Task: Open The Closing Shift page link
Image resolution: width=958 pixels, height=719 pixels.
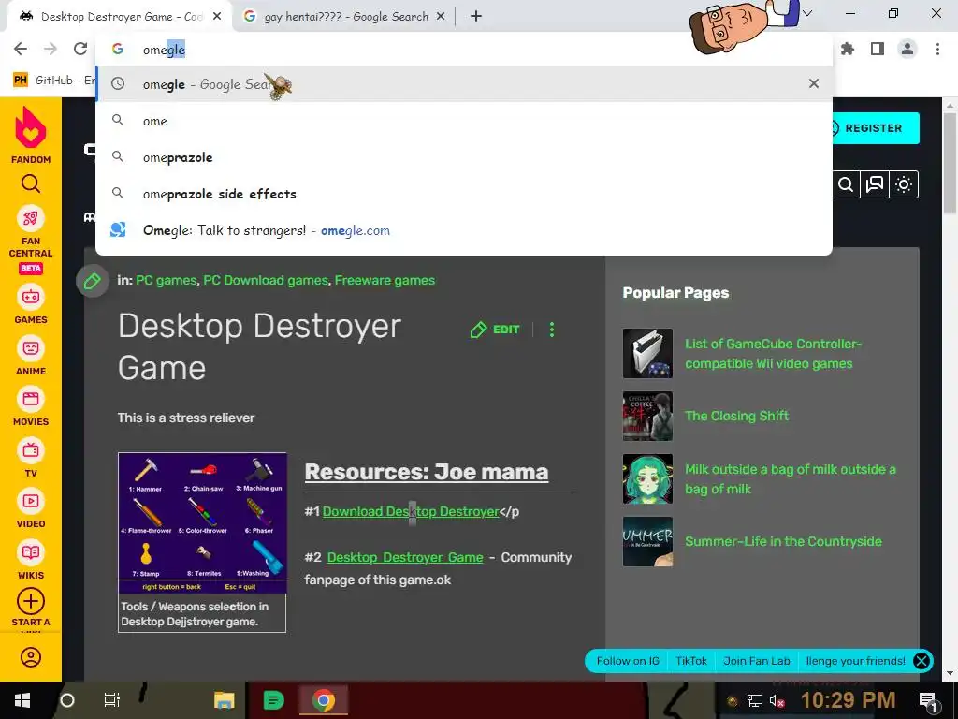Action: tap(737, 417)
